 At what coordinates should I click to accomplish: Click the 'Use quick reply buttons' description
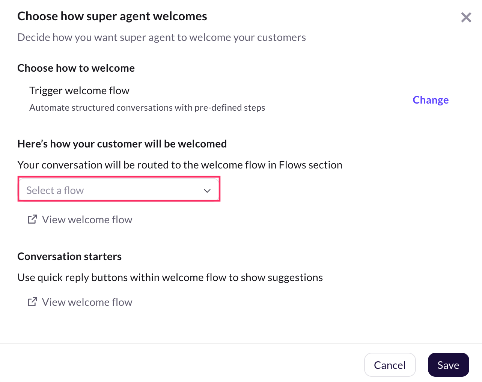[170, 277]
